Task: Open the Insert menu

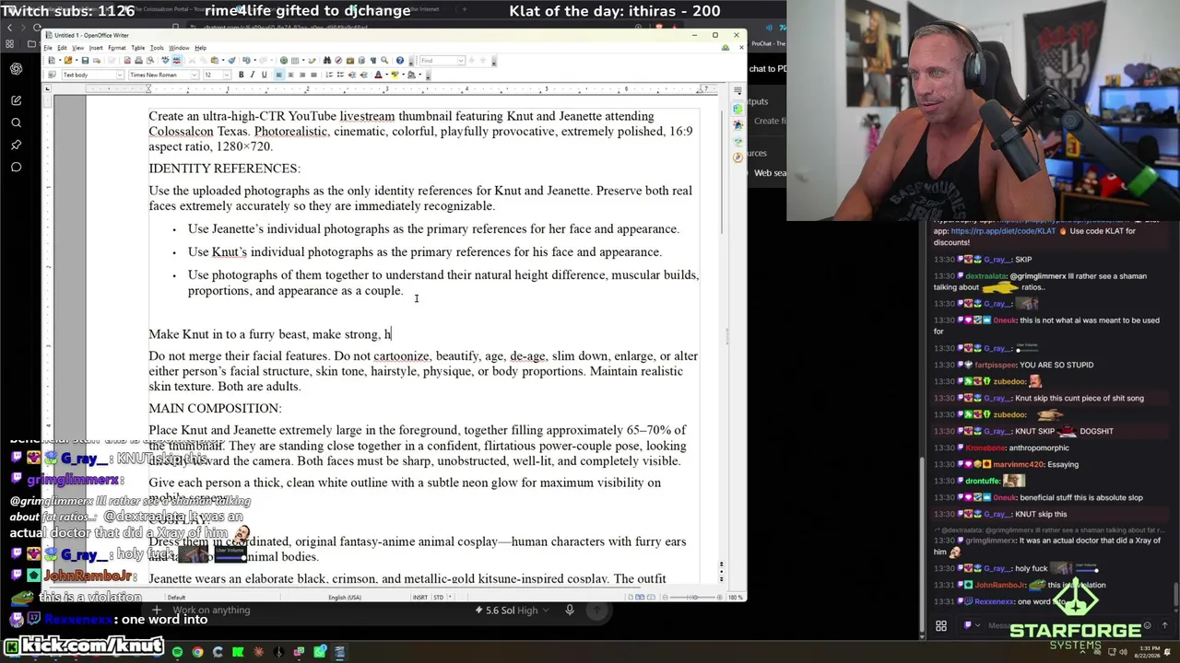Action: 96,48
